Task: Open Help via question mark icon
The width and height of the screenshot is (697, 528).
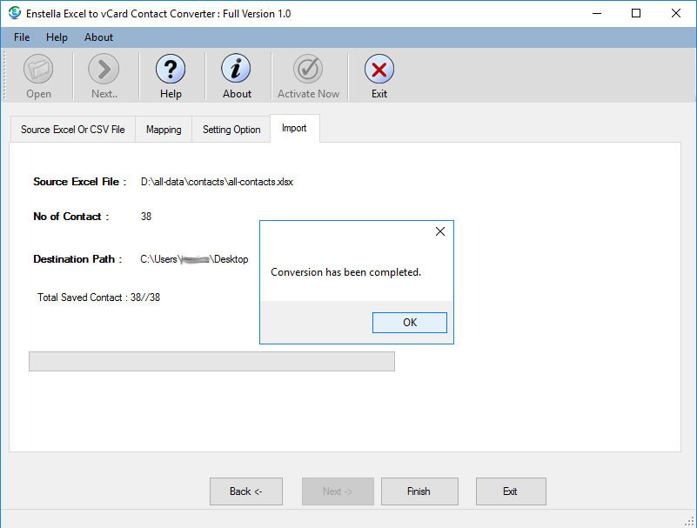Action: click(x=171, y=70)
